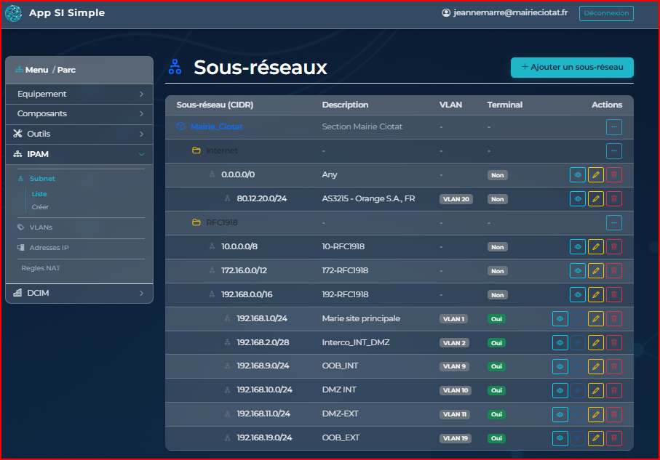
Task: Select the Internet folder row
Action: [399, 151]
